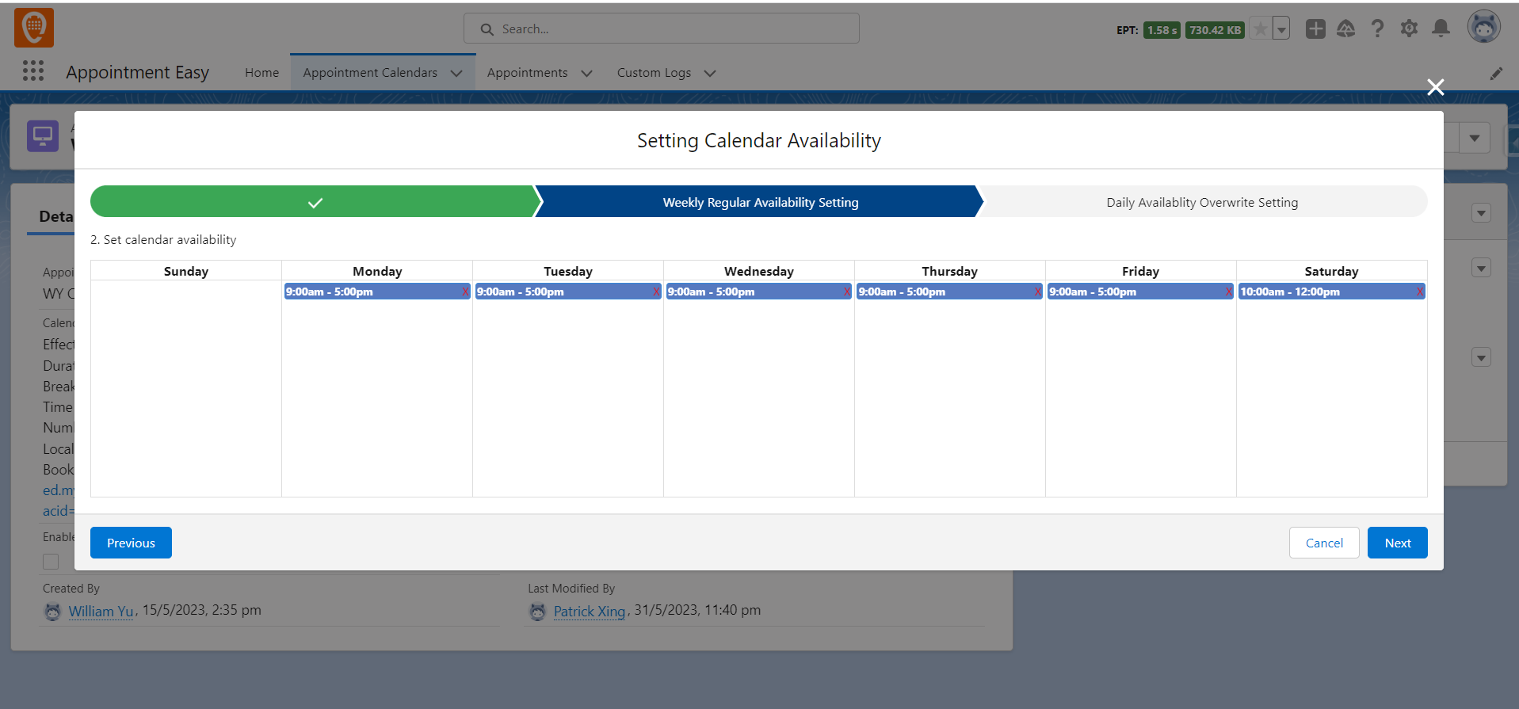The width and height of the screenshot is (1519, 709).
Task: Open the Custom Logs dropdown chevron
Action: click(x=710, y=73)
